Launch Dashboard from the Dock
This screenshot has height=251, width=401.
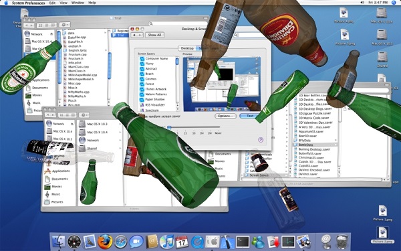pyautogui.click(x=74, y=242)
